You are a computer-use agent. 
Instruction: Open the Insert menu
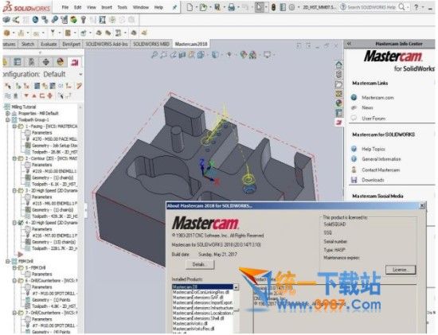(x=107, y=7)
